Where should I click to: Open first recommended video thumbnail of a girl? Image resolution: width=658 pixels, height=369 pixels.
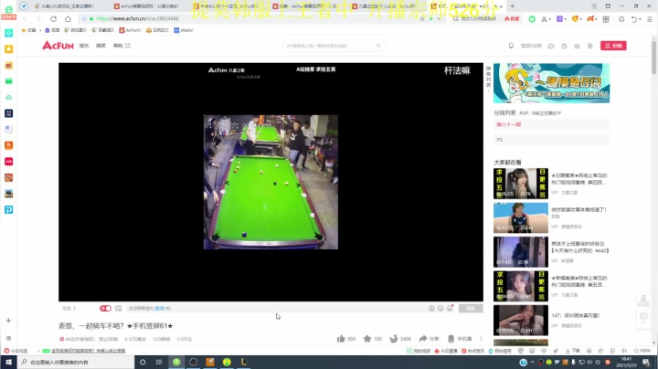(x=520, y=184)
